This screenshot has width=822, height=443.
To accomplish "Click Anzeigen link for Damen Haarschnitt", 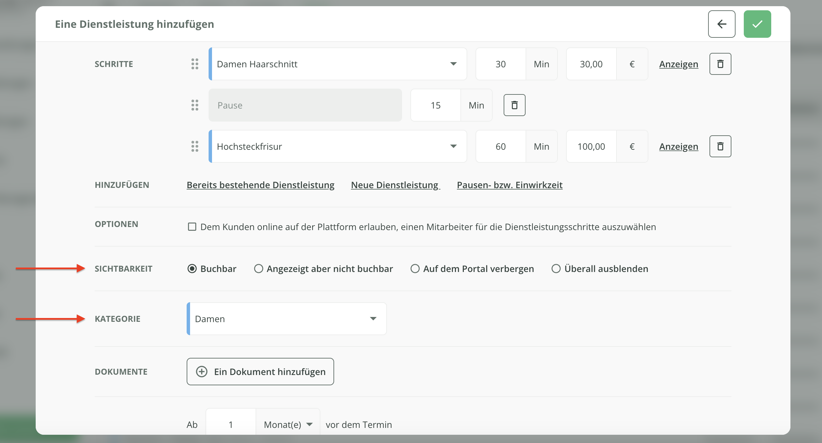I will [678, 64].
